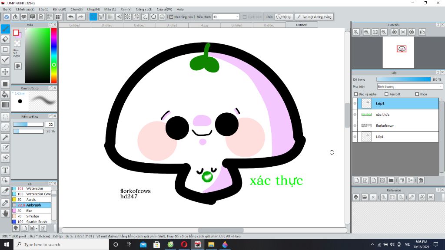Click the cloud save icon in toolbar
The image size is (445, 250).
click(x=7, y=17)
